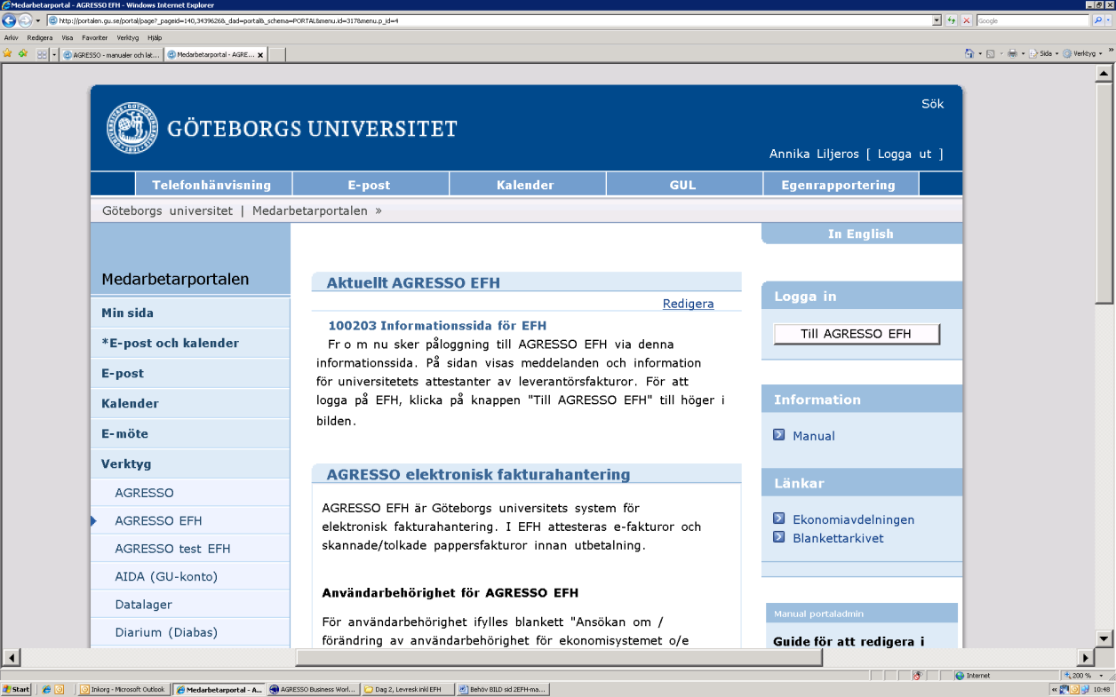Viewport: 1116px width, 697px height.
Task: Click the Windows Start button
Action: pos(16,689)
